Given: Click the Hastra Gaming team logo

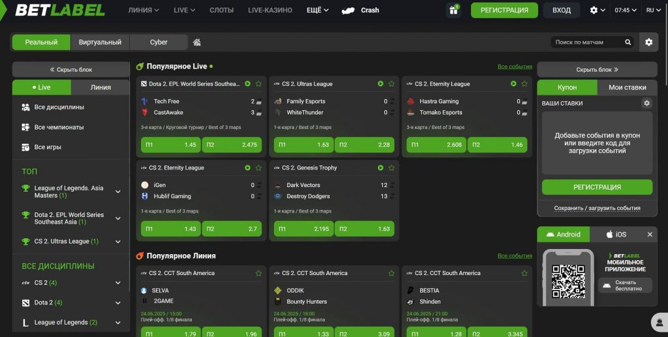Looking at the screenshot, I should click(x=411, y=101).
